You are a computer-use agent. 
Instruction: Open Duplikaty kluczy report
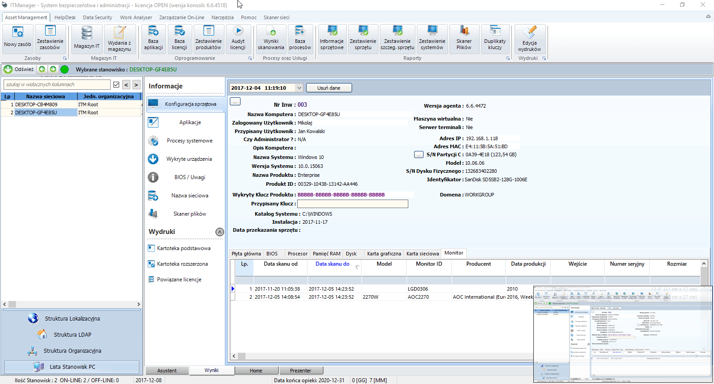click(x=495, y=39)
